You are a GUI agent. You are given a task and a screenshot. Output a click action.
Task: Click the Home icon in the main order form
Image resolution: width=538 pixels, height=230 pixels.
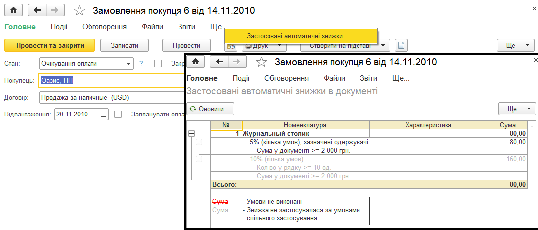point(14,10)
